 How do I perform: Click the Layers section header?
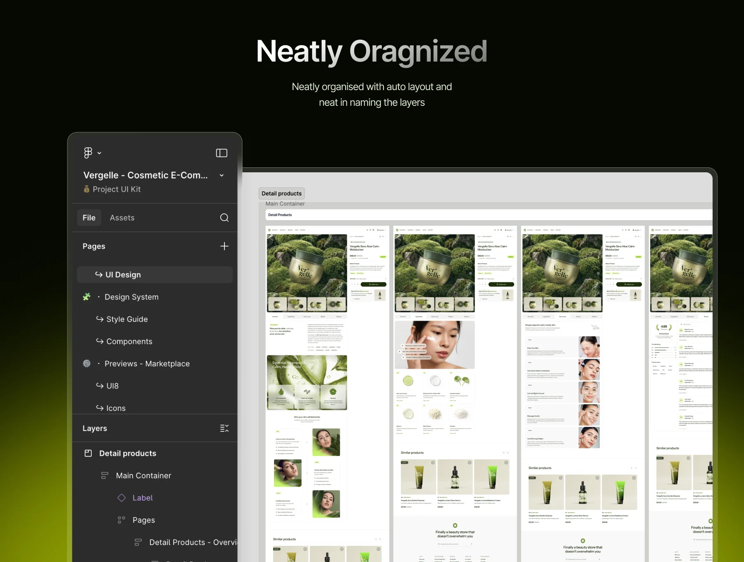coord(95,429)
